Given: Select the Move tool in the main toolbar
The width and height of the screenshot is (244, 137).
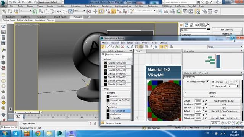Looking at the screenshot, I should click(59, 11).
